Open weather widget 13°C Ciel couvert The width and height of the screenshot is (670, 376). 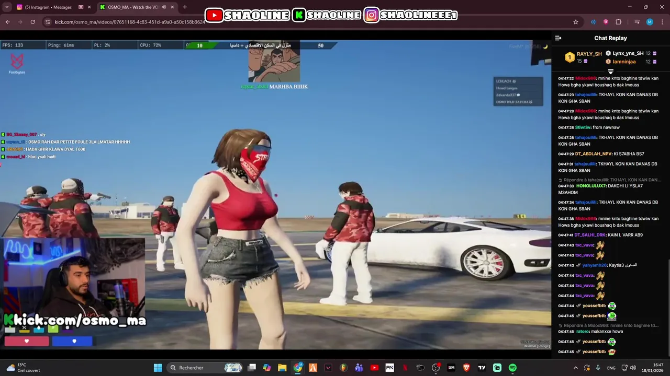pyautogui.click(x=23, y=368)
